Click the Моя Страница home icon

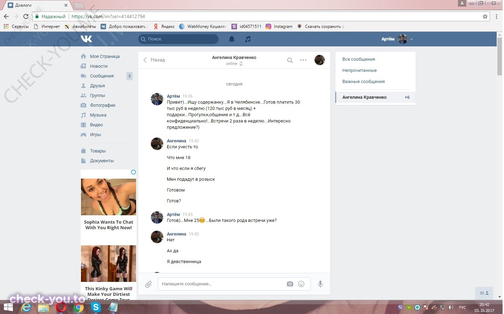click(x=83, y=56)
